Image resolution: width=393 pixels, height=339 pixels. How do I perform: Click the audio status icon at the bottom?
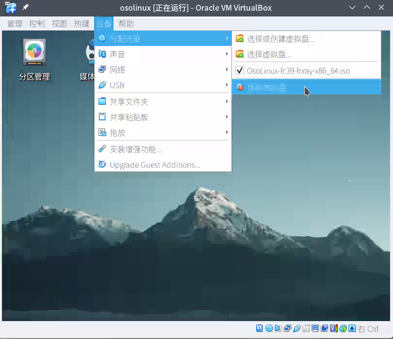[x=278, y=328]
